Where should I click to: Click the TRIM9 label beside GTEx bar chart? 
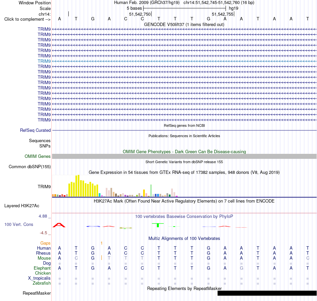tap(44, 187)
